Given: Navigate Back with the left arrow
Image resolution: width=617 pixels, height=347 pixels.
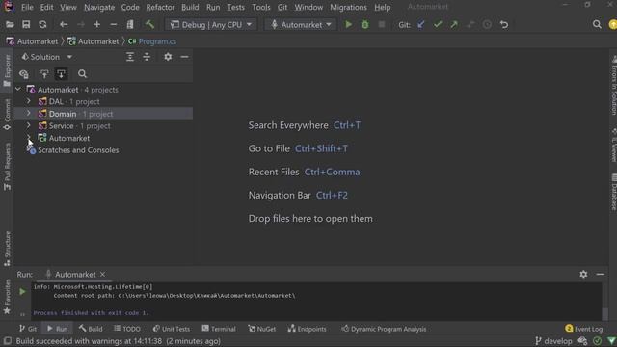Looking at the screenshot, I should point(64,25).
